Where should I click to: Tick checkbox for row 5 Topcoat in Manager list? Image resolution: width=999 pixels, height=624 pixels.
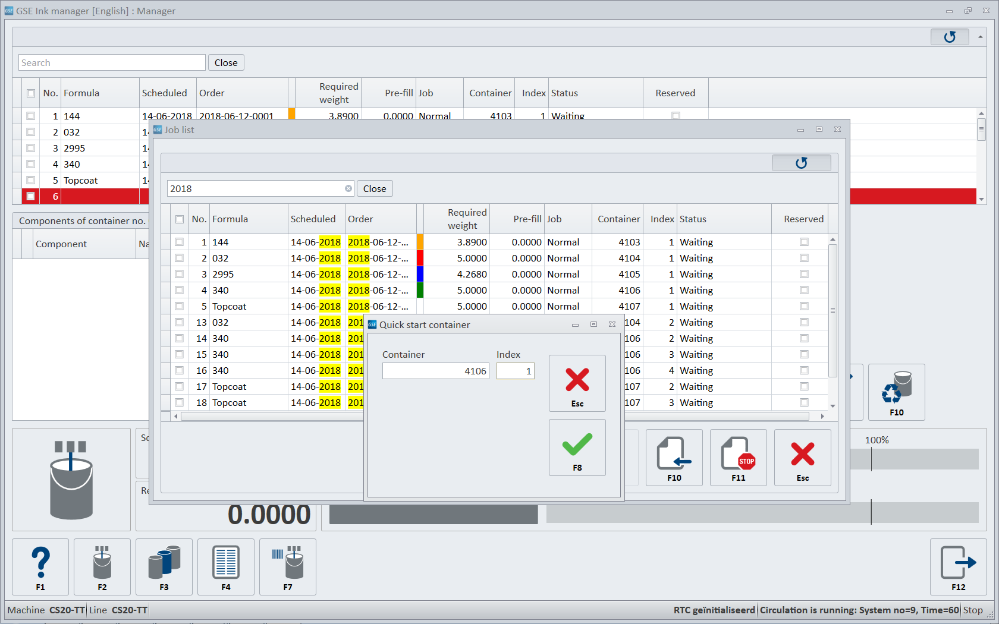pyautogui.click(x=31, y=180)
